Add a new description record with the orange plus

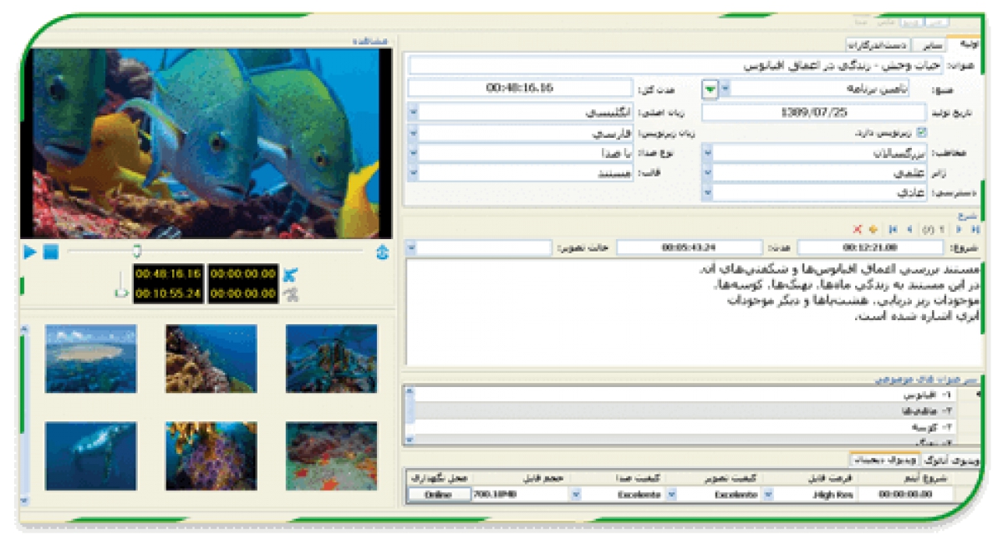coord(873,228)
